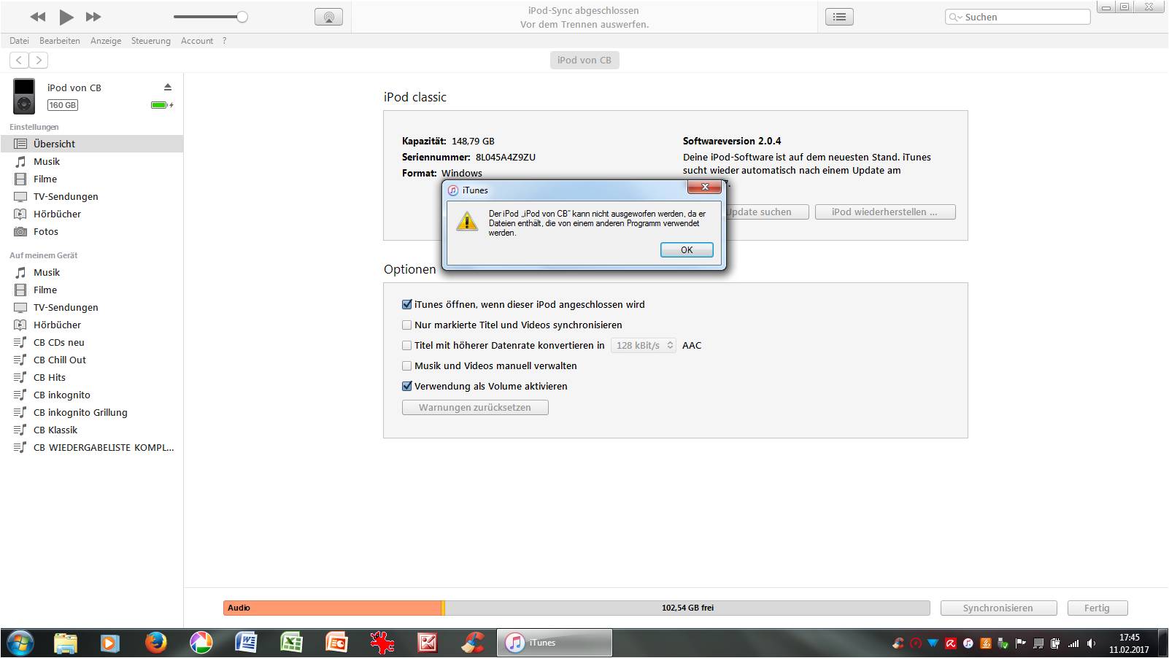Open Windows Explorer from taskbar
1169x658 pixels.
(x=66, y=643)
